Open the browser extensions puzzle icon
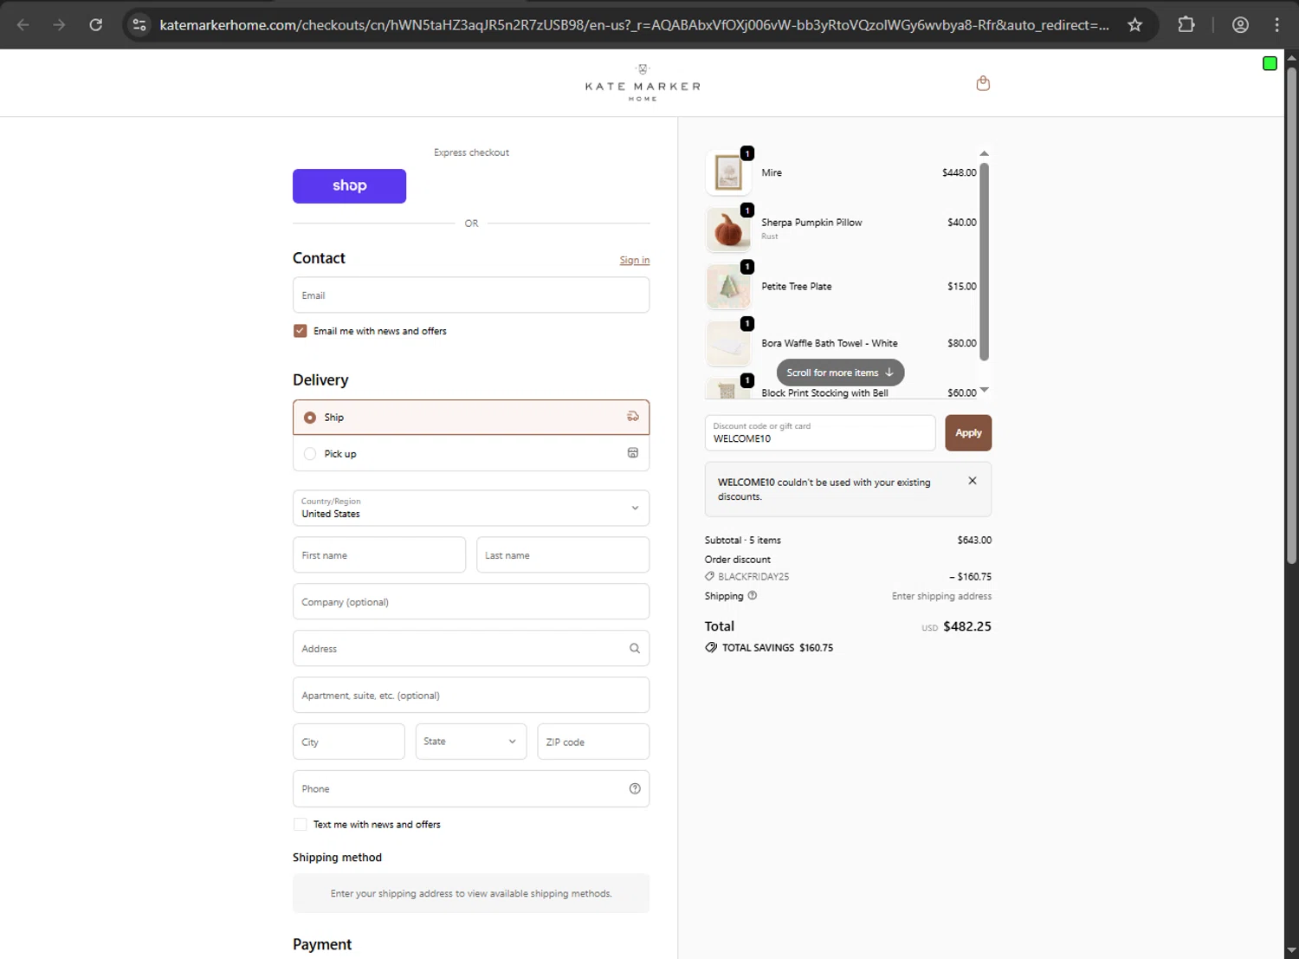1299x959 pixels. 1186,24
